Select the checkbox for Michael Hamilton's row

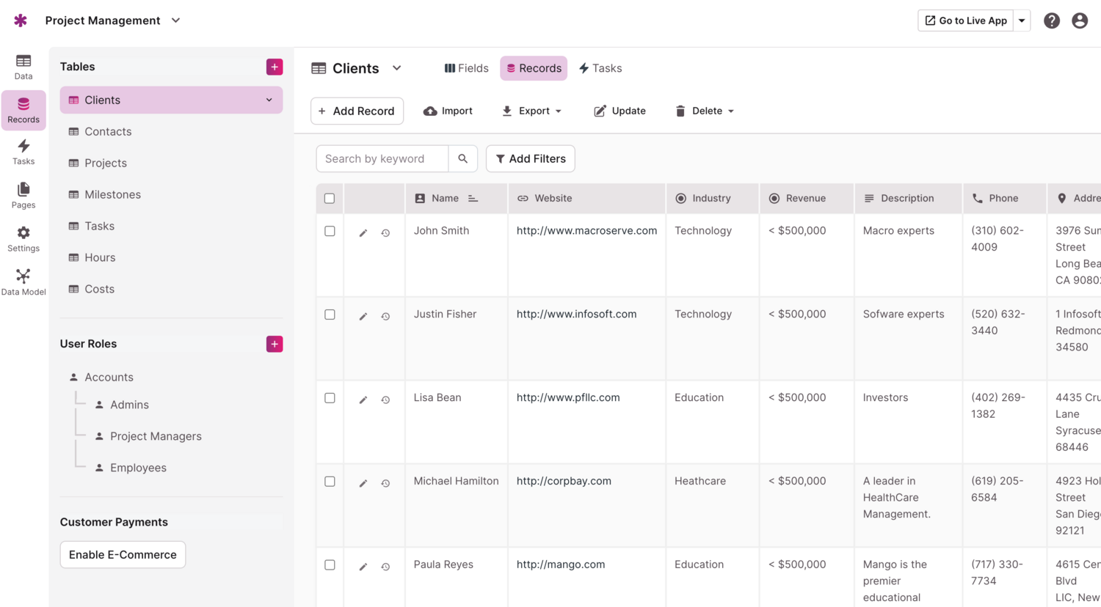pos(330,481)
